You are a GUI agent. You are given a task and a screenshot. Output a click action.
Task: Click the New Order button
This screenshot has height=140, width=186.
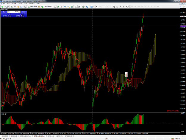[x=32, y=7]
